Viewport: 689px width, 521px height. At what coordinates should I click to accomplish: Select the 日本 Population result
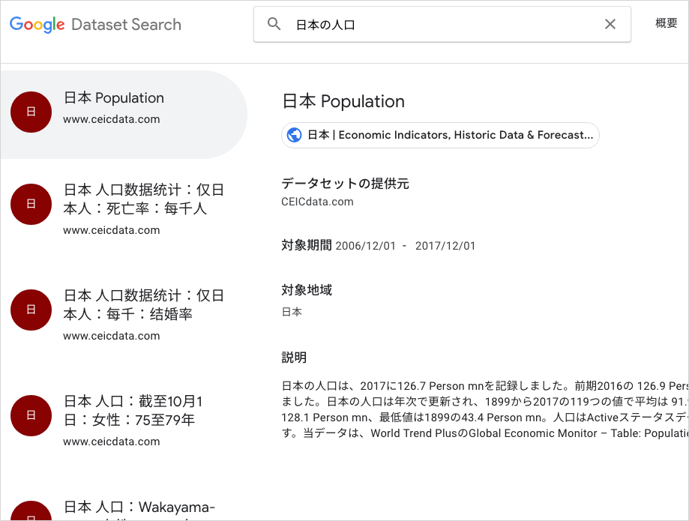(x=124, y=115)
